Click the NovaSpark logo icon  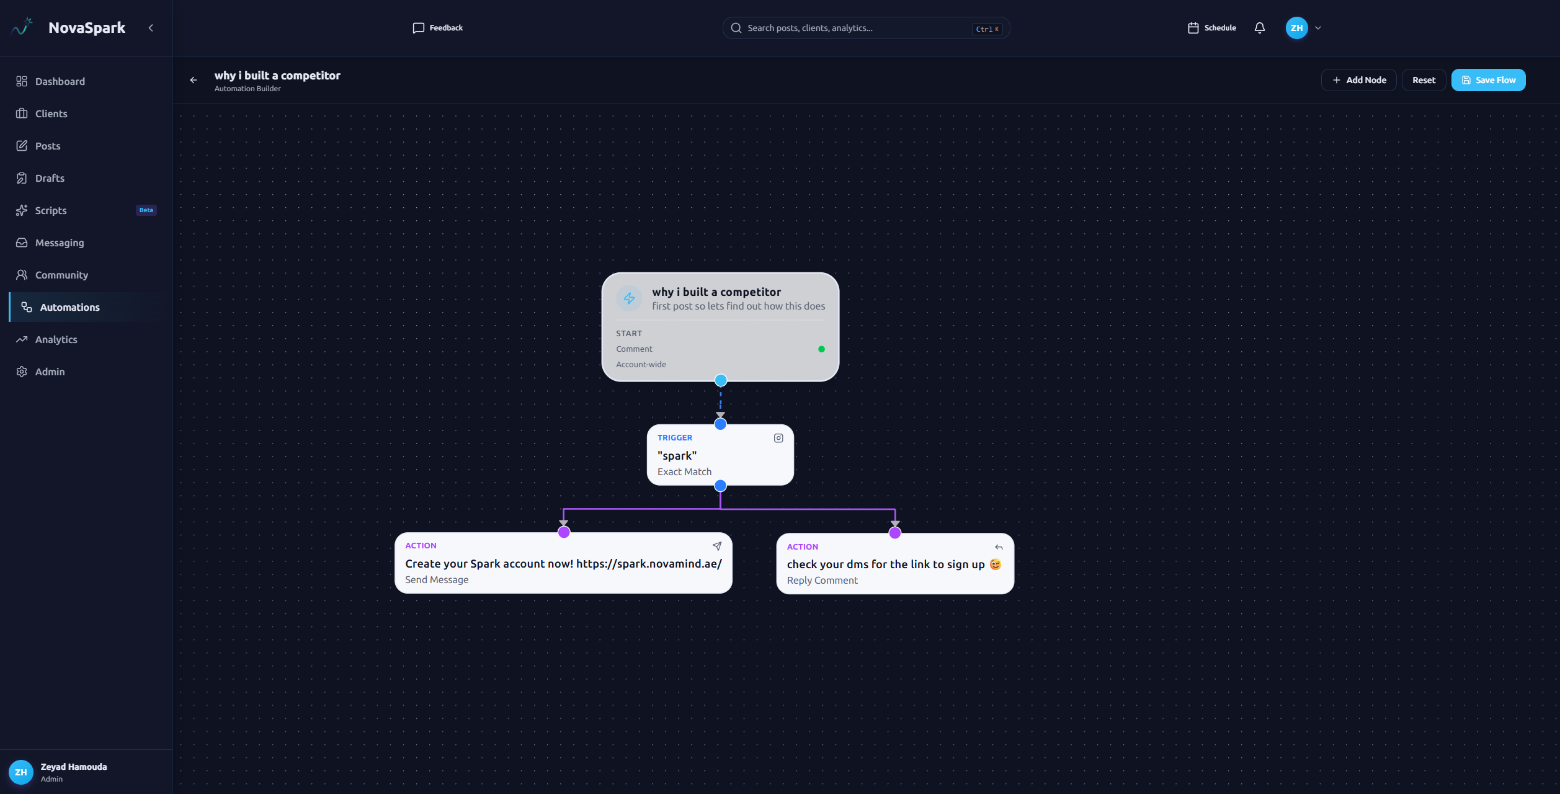(22, 27)
